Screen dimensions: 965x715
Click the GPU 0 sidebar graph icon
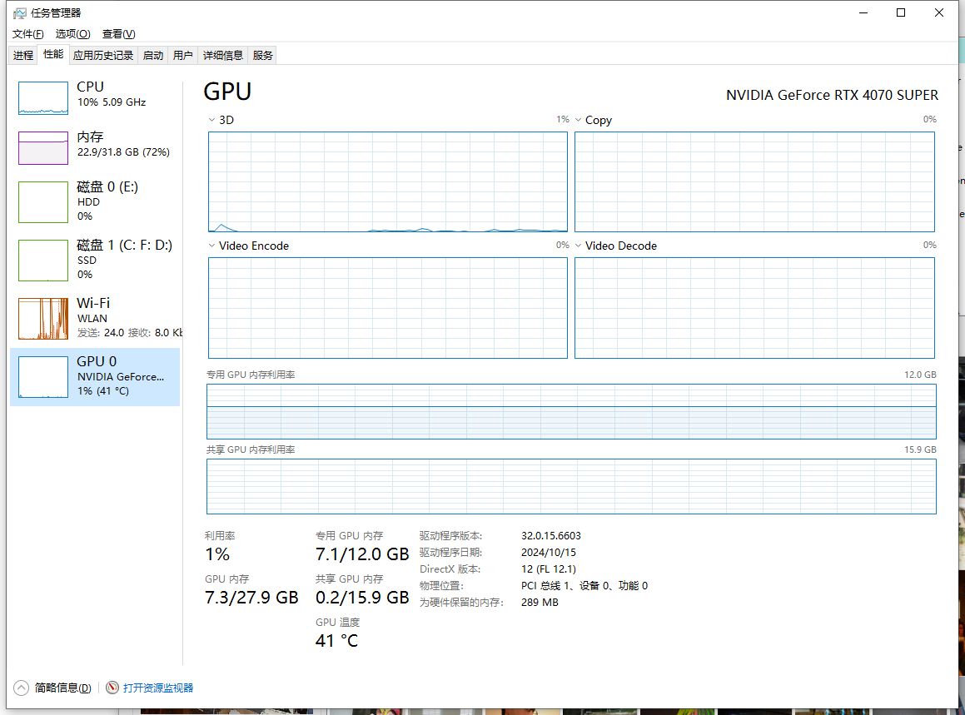pos(43,376)
